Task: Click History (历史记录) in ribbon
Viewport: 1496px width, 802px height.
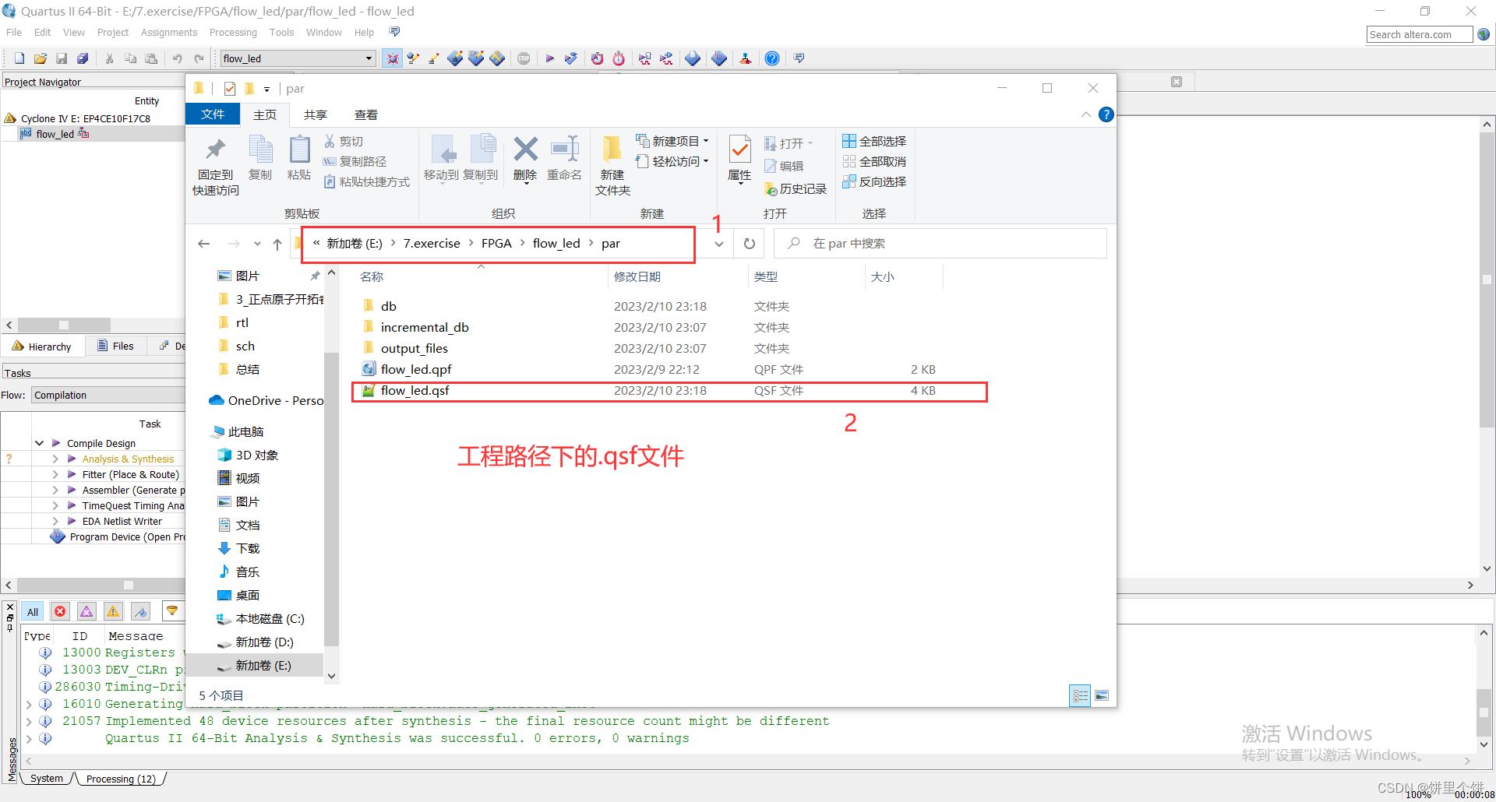Action: point(796,188)
